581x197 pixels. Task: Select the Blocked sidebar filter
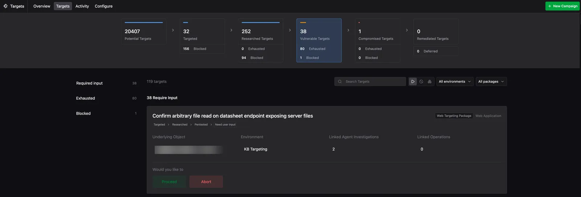pyautogui.click(x=106, y=114)
